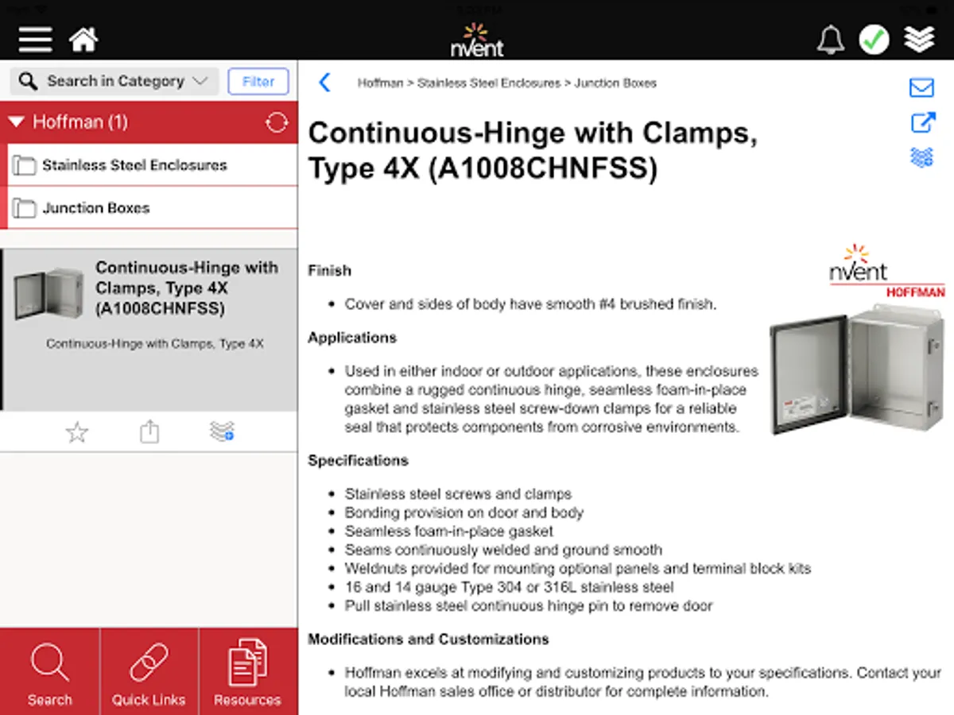Click the main product title heading
The image size is (954, 715).
tap(533, 151)
